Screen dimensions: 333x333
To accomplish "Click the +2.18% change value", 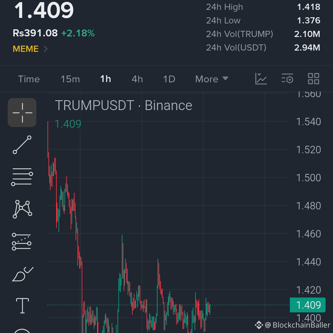I will [78, 33].
